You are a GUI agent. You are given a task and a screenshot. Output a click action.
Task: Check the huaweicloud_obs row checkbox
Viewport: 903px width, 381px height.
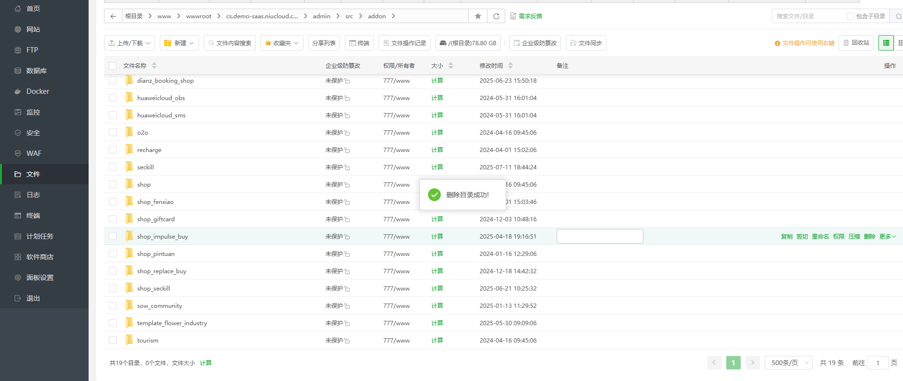coord(113,98)
